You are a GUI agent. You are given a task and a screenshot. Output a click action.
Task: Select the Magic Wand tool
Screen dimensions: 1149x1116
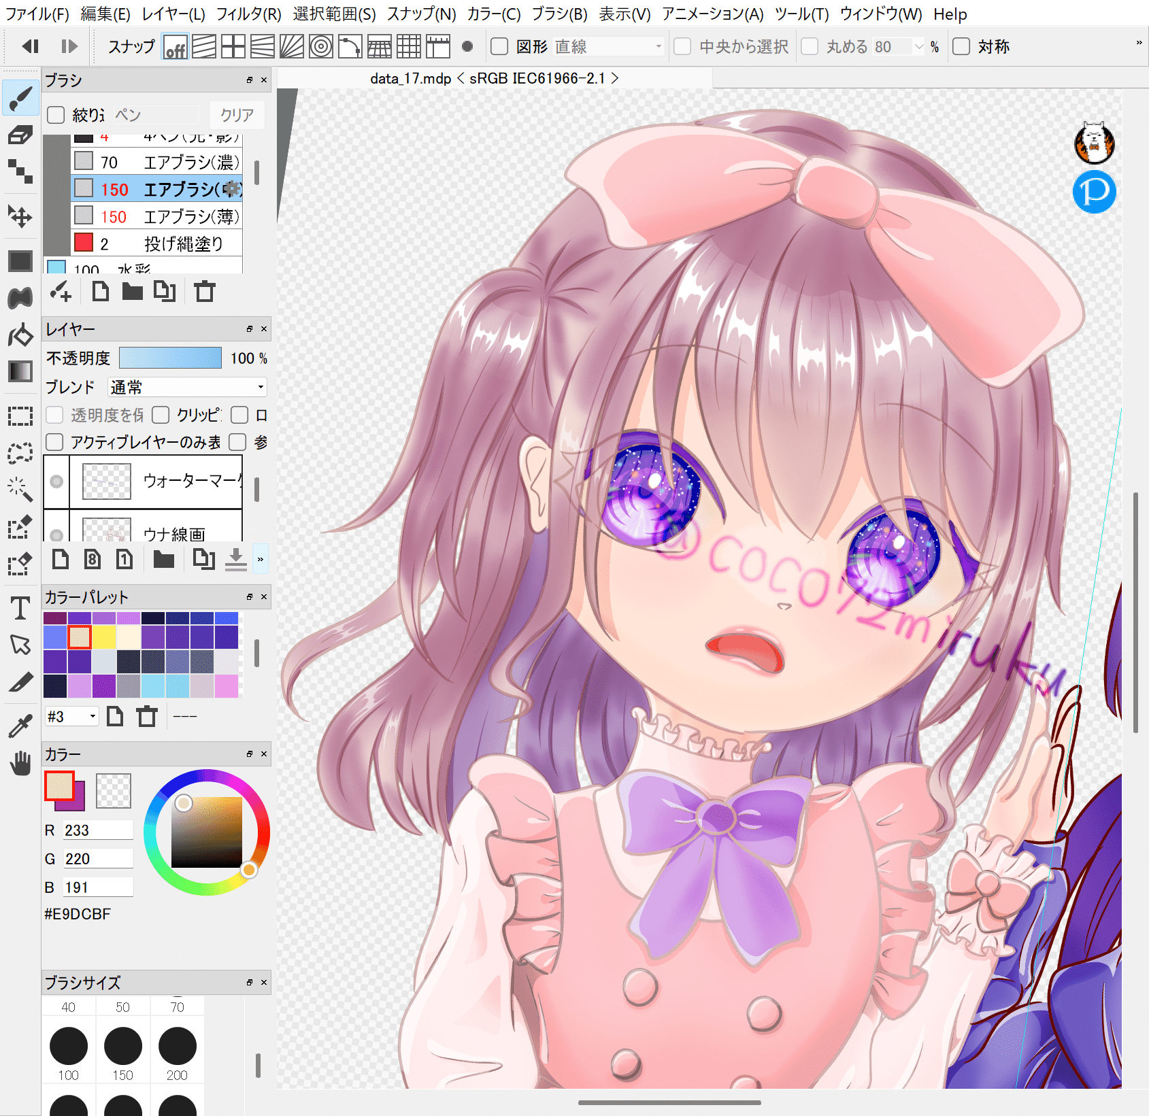[x=20, y=489]
